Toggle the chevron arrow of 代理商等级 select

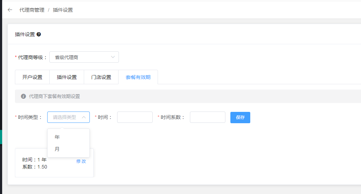pyautogui.click(x=113, y=57)
